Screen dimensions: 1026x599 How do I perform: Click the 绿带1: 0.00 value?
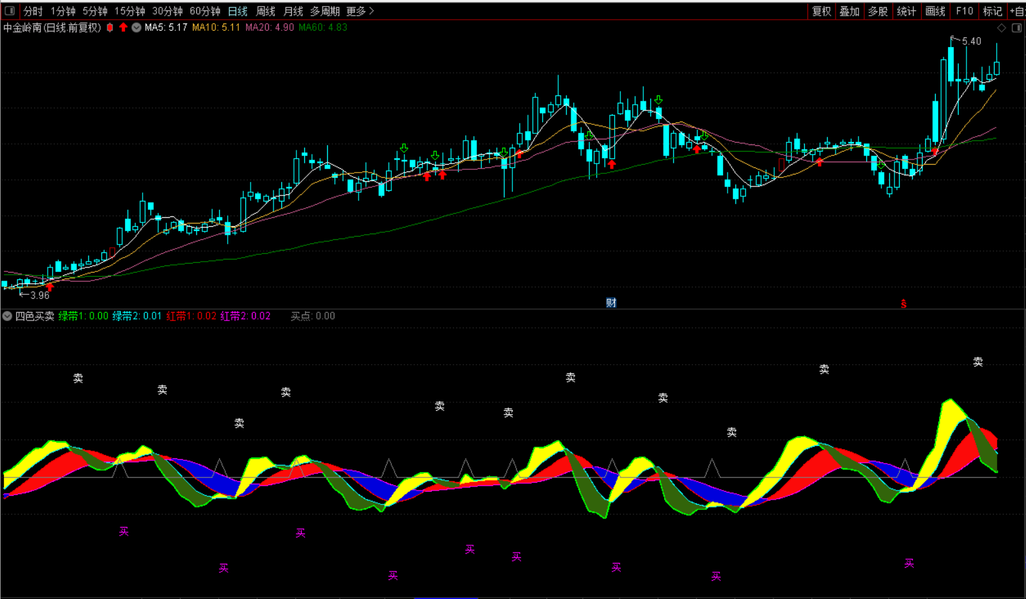pyautogui.click(x=84, y=316)
